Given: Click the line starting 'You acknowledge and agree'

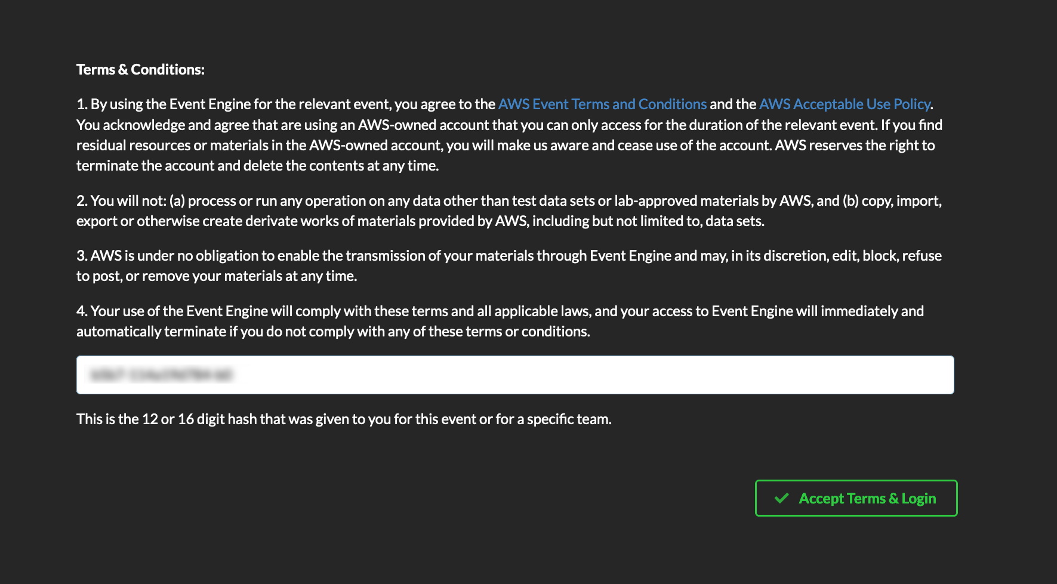Looking at the screenshot, I should point(509,125).
